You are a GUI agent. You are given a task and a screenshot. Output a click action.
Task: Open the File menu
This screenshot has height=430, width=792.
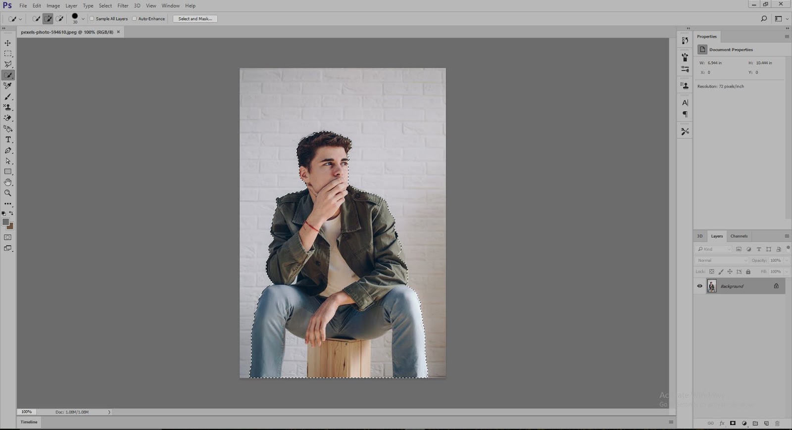tap(23, 5)
